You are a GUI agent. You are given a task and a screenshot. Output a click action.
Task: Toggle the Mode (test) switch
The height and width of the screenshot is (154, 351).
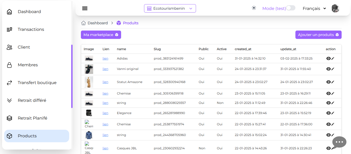click(291, 8)
